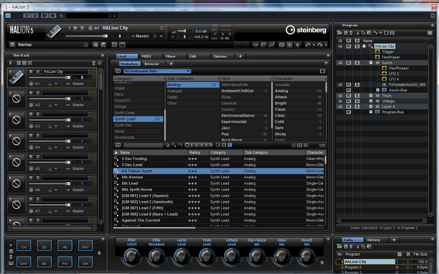Viewport: 439px width, 274px height.
Task: Click the columns setup icon in Program panel
Action: click(x=430, y=33)
